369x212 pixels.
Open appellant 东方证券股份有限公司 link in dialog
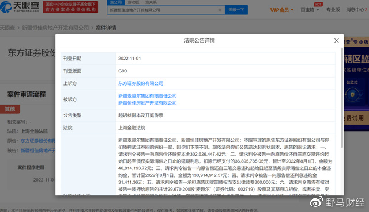[141, 83]
